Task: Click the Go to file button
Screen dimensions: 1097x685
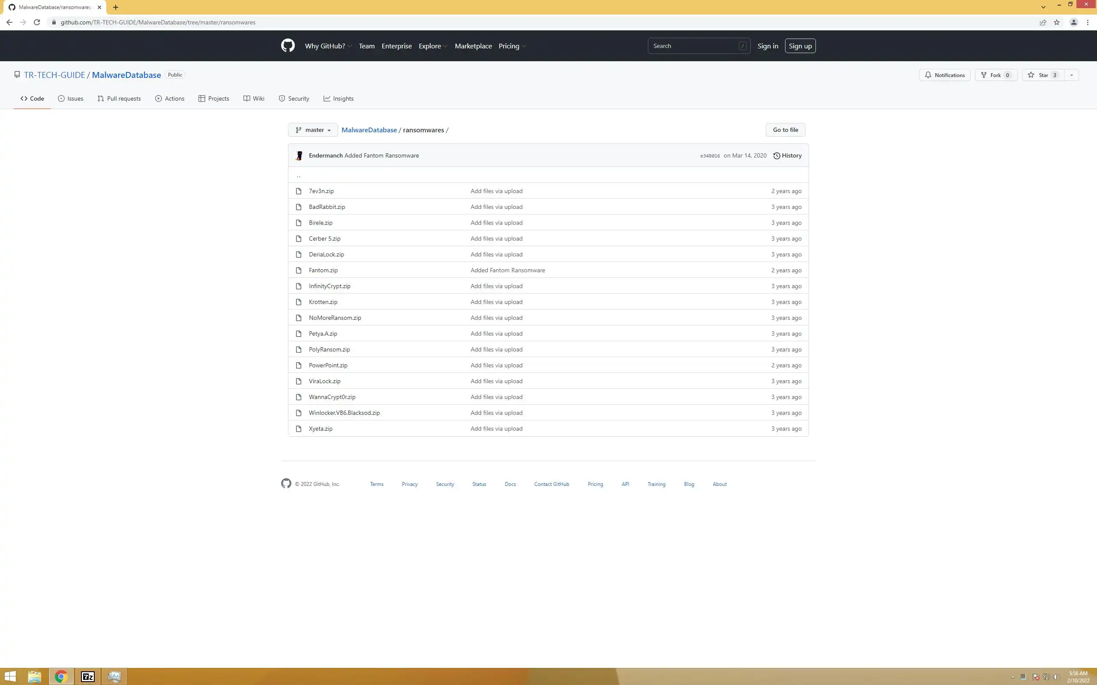Action: tap(785, 130)
